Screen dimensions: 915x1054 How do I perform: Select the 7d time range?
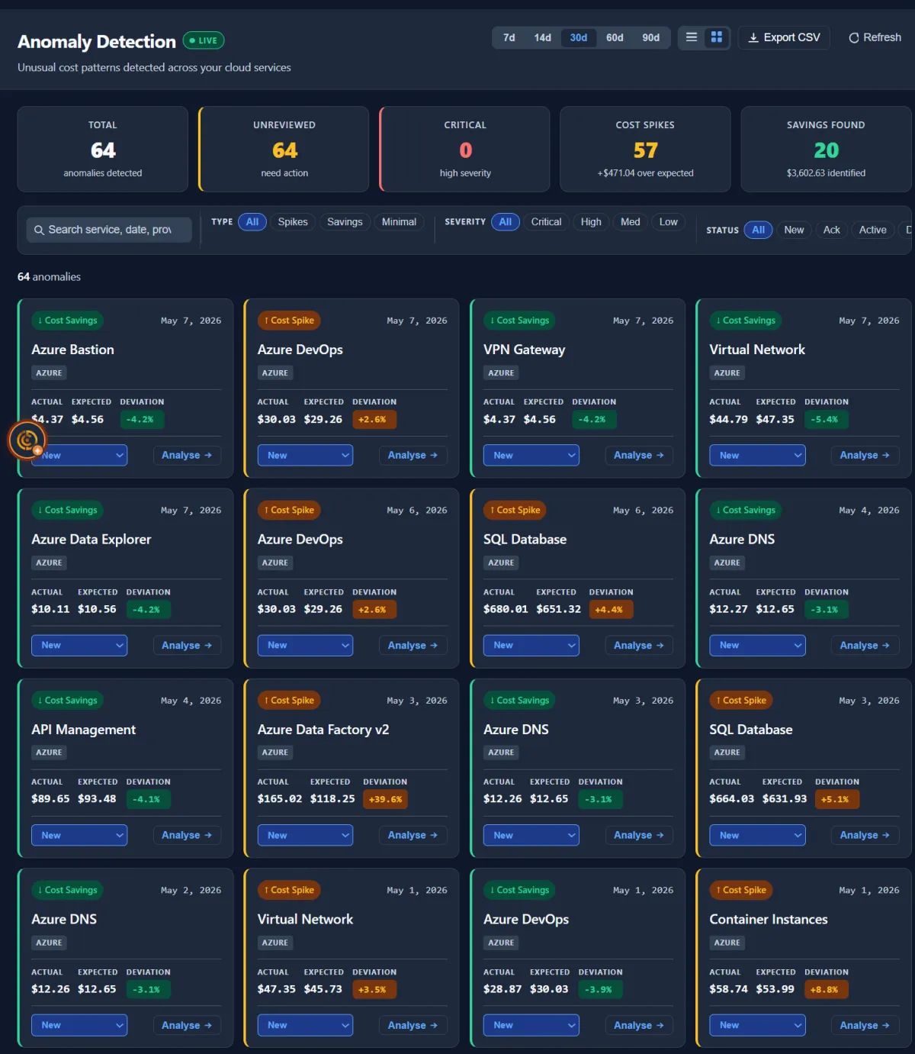(509, 37)
